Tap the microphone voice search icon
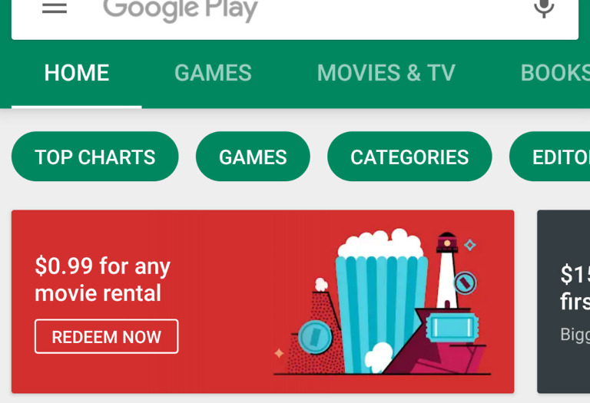 [544, 8]
